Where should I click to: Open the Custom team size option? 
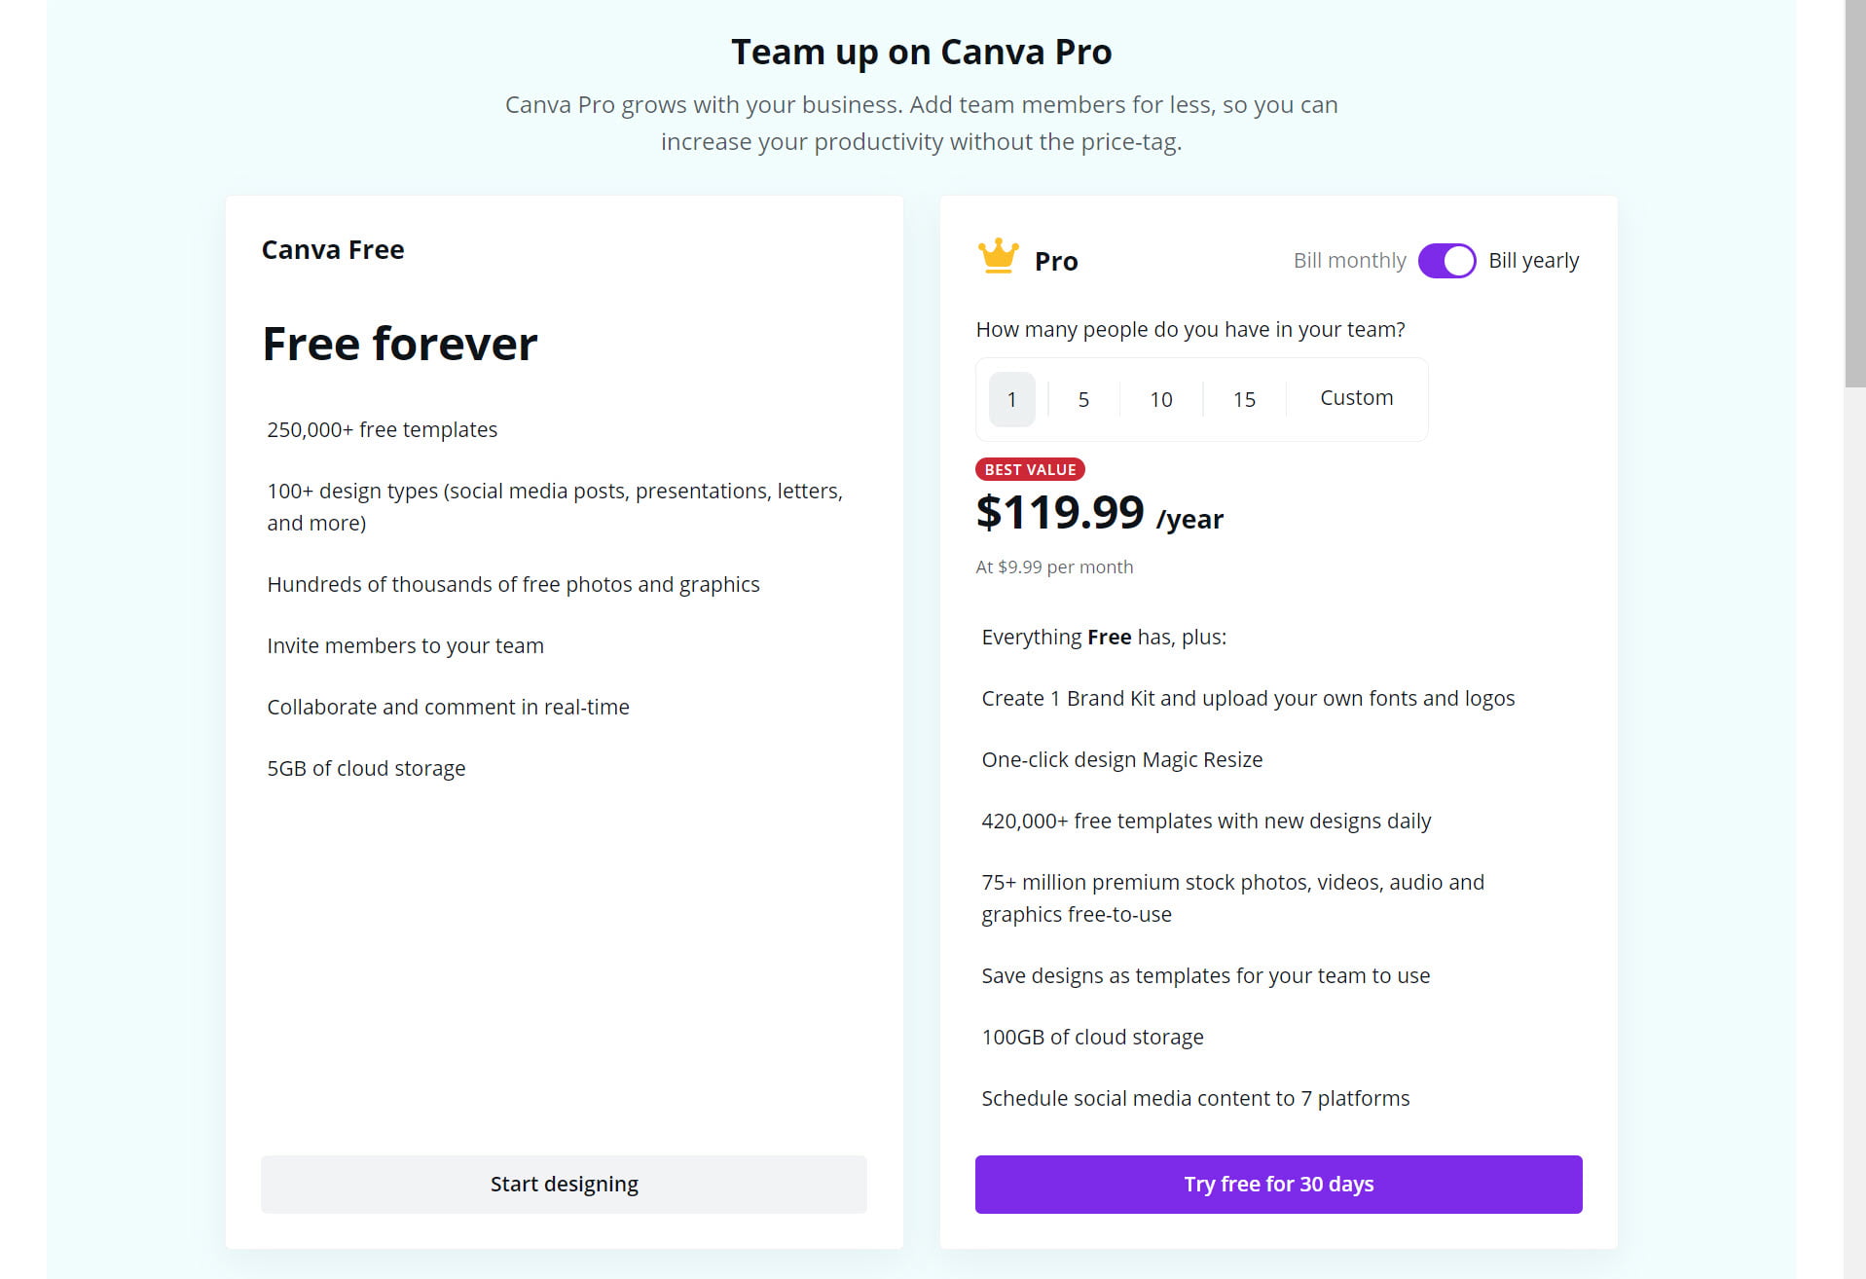tap(1356, 398)
